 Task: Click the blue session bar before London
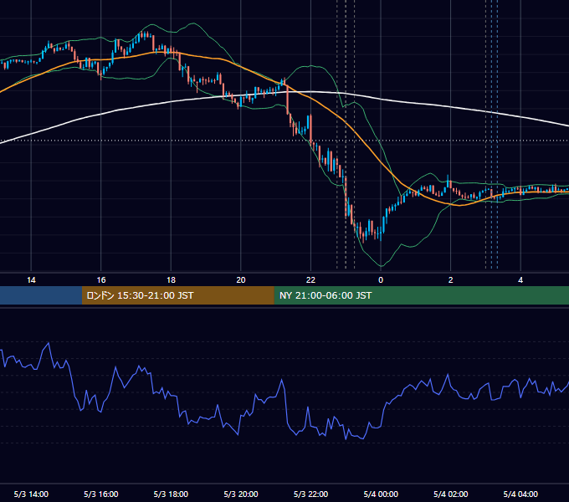(x=41, y=295)
